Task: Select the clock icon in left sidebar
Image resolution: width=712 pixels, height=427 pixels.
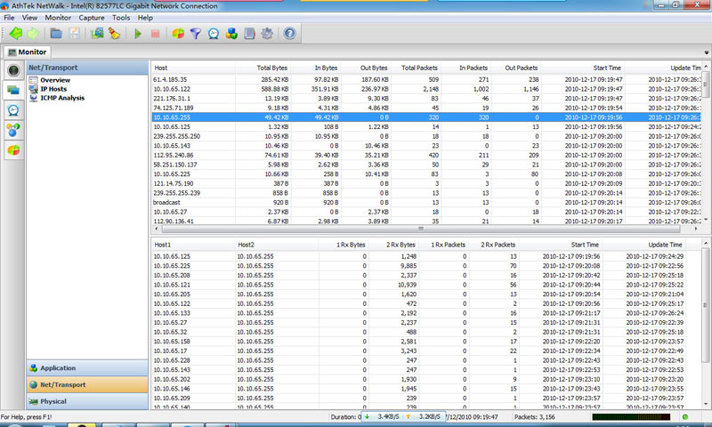Action: click(13, 109)
